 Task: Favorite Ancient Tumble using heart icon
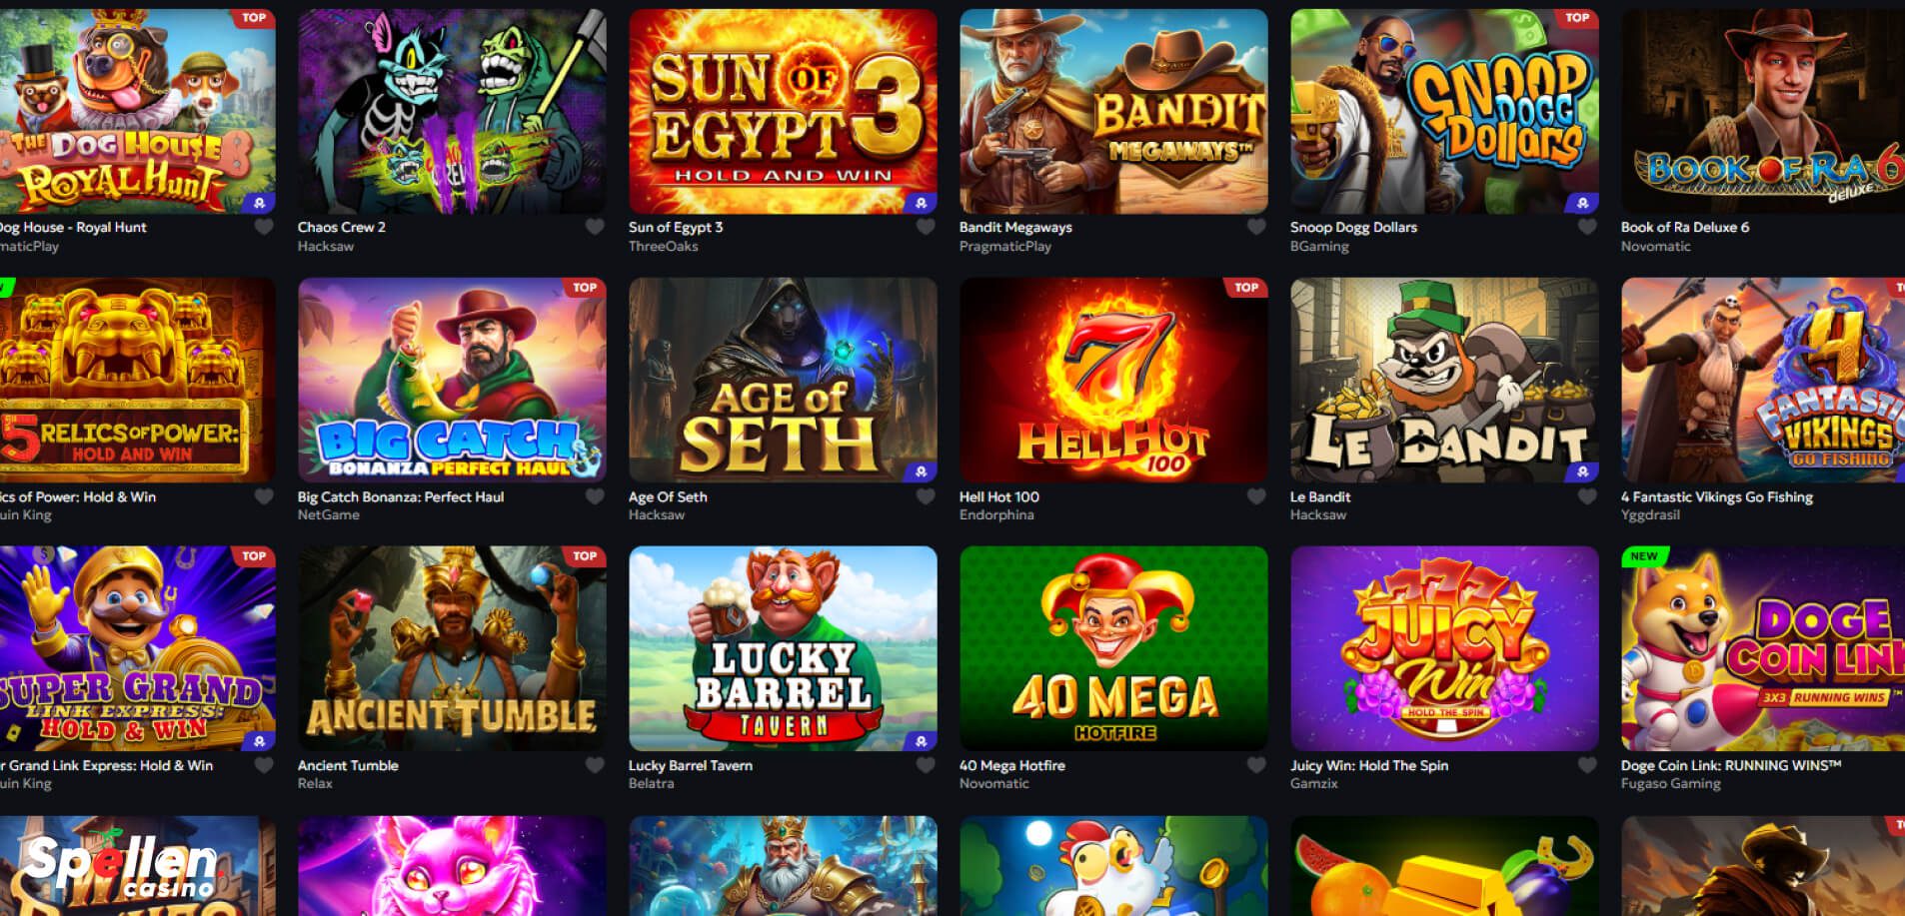595,765
